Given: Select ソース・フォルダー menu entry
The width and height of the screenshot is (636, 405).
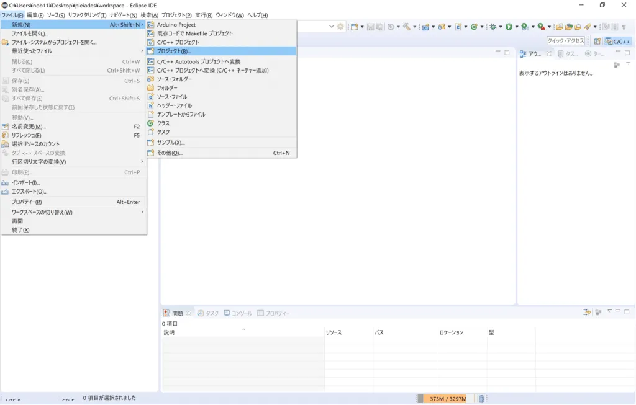Looking at the screenshot, I should tap(222, 79).
